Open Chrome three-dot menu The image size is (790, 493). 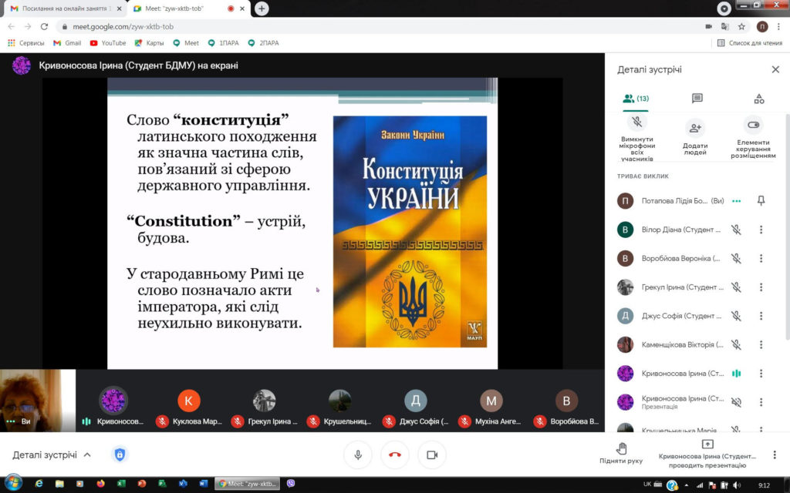[x=778, y=27]
